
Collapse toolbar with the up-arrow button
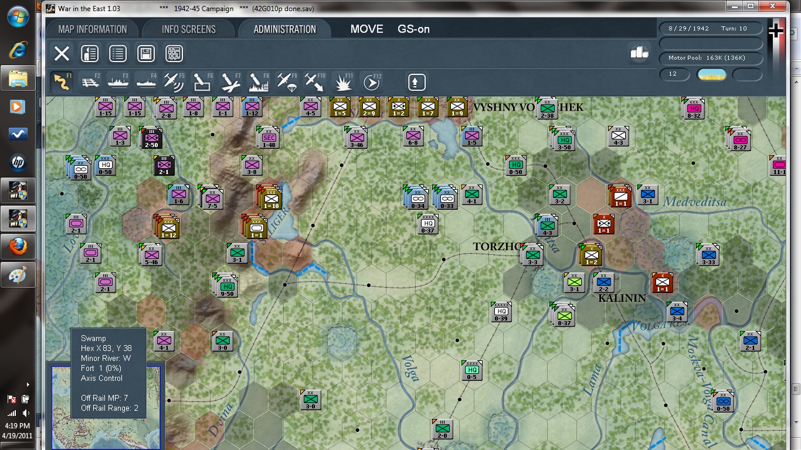(416, 81)
